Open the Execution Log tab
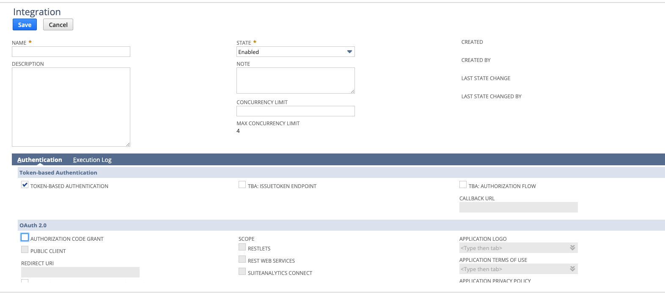 [92, 160]
